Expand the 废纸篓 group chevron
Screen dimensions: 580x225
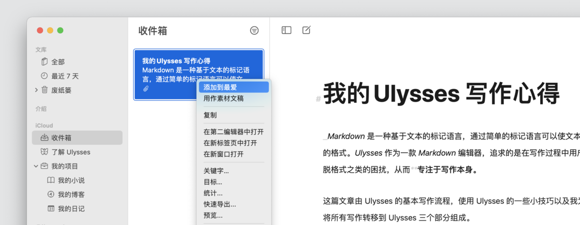pos(36,90)
